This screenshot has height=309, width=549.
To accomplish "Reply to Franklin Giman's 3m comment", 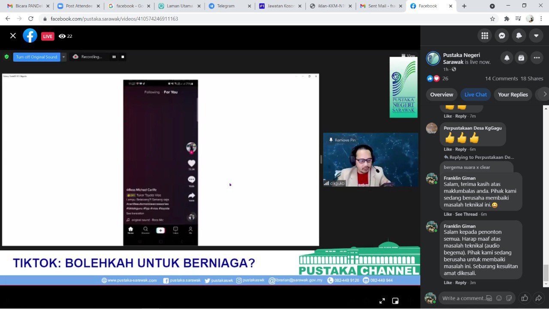I will pos(461,283).
